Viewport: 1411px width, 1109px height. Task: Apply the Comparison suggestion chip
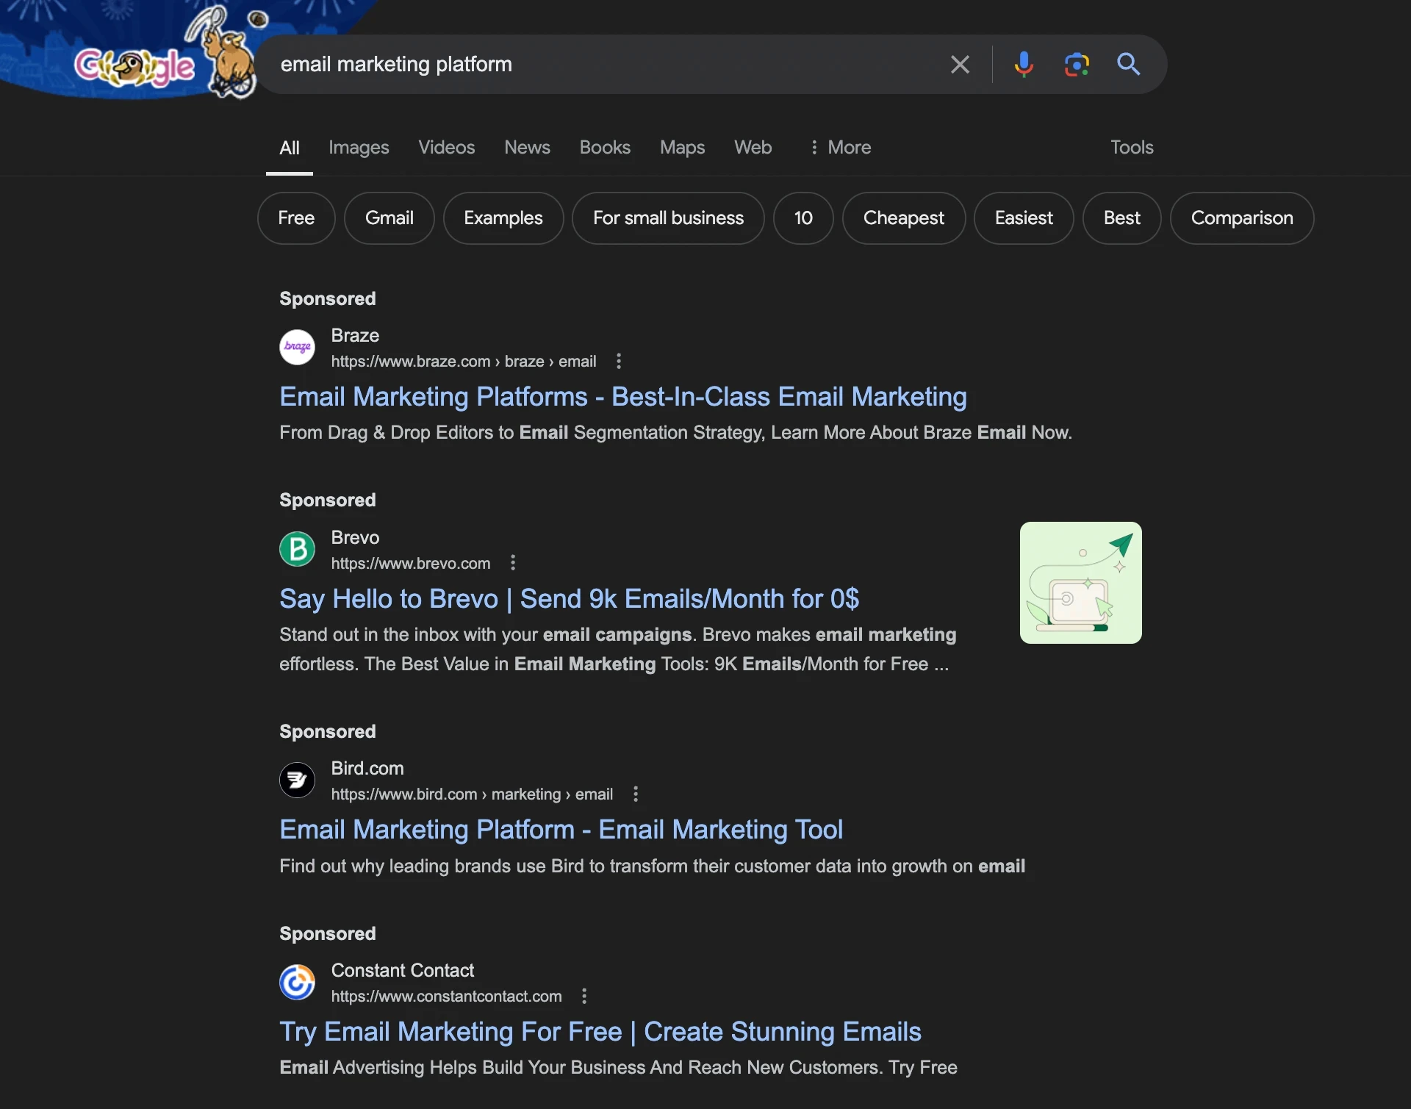click(x=1242, y=218)
